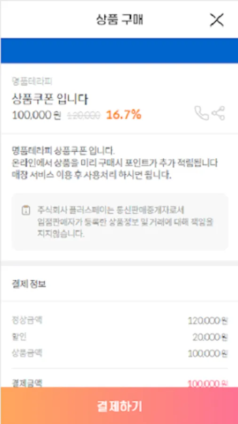Close the 상품 구매 purchase screen
The image size is (238, 424).
(217, 20)
